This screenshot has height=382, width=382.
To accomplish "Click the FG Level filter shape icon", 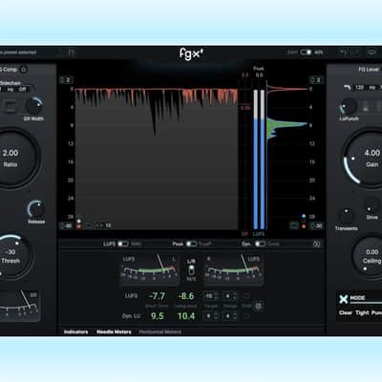I will point(348,87).
